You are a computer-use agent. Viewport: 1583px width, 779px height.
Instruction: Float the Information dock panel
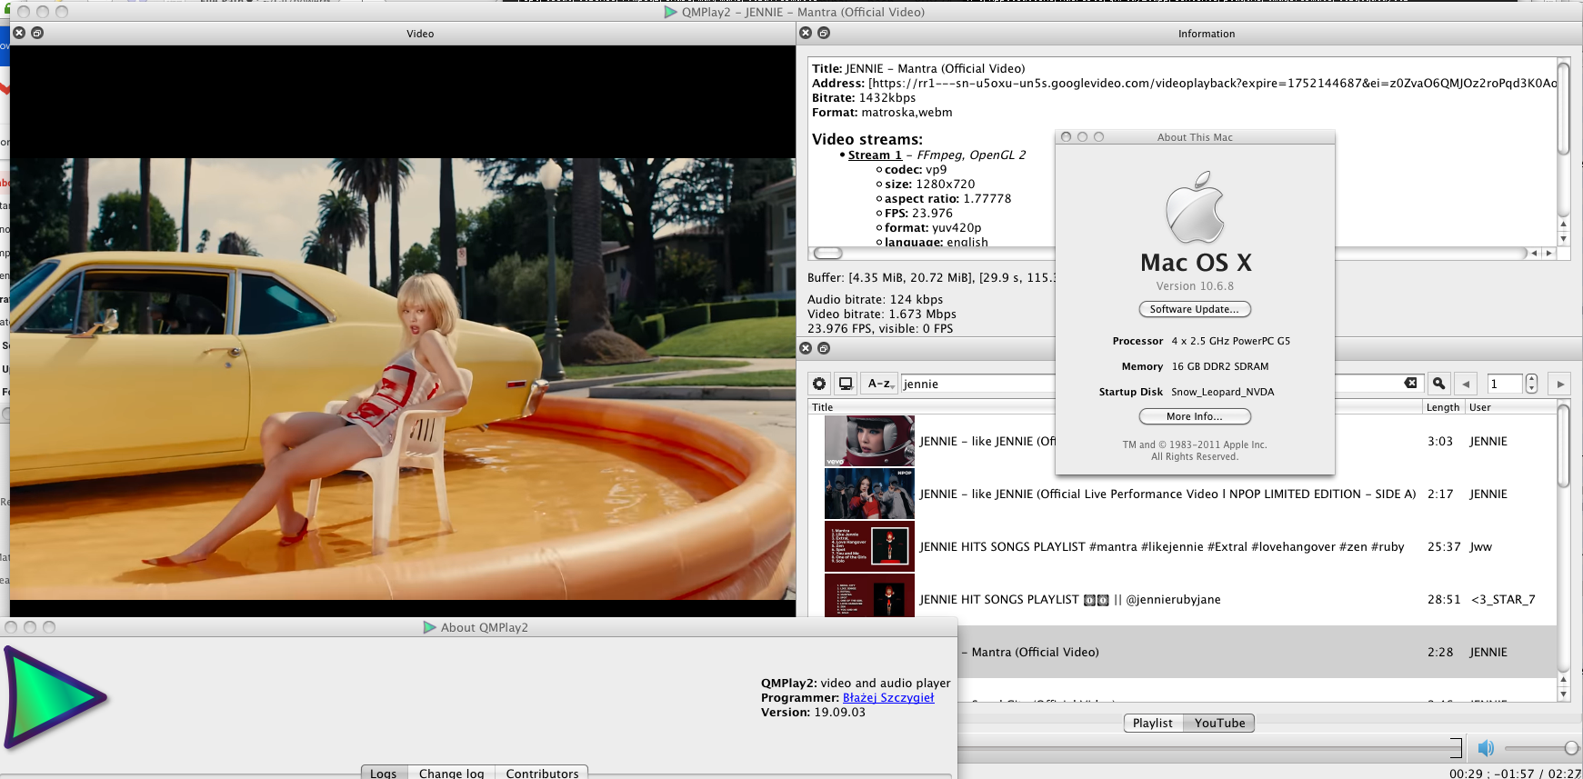point(824,33)
